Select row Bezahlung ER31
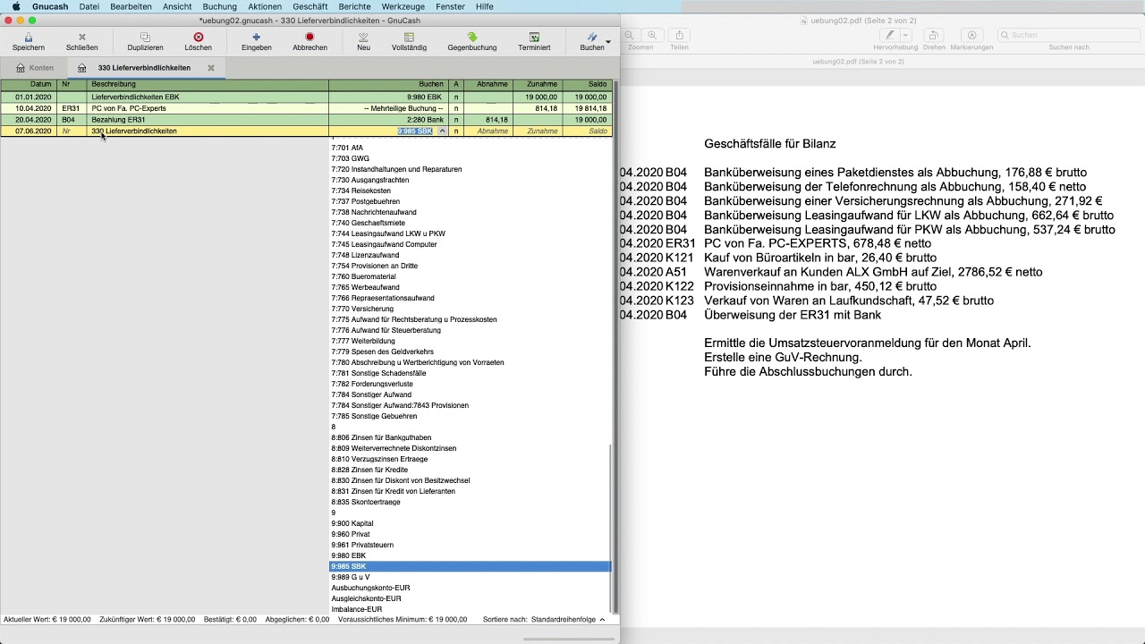Viewport: 1145px width, 644px height. [306, 120]
